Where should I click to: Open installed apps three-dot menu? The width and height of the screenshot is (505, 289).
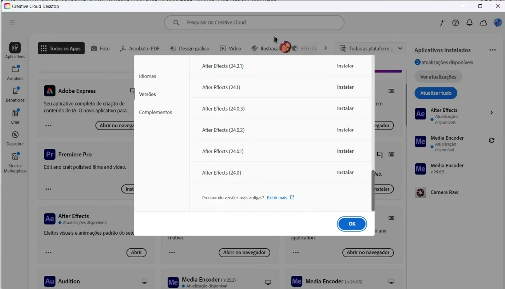pyautogui.click(x=493, y=50)
